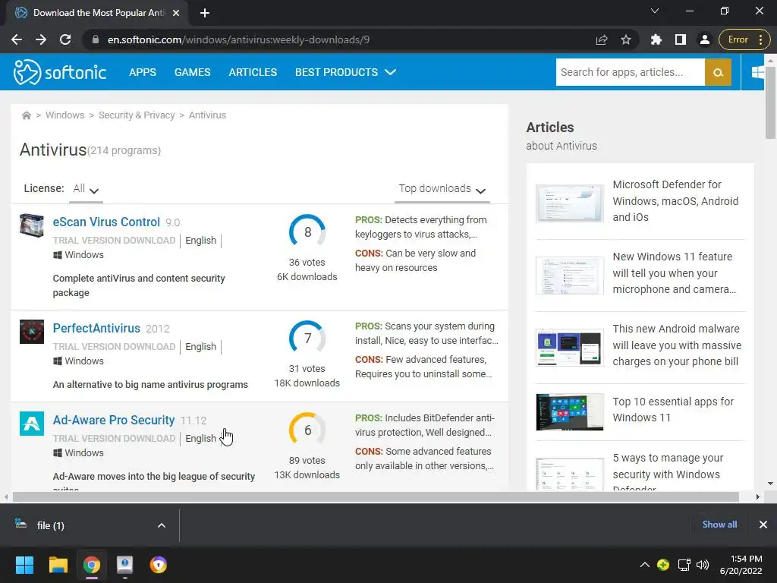Image resolution: width=777 pixels, height=583 pixels.
Task: Open New Windows 11 feature article
Action: coord(674,273)
